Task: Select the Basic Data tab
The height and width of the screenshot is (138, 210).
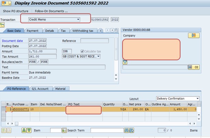Action: 14,31
